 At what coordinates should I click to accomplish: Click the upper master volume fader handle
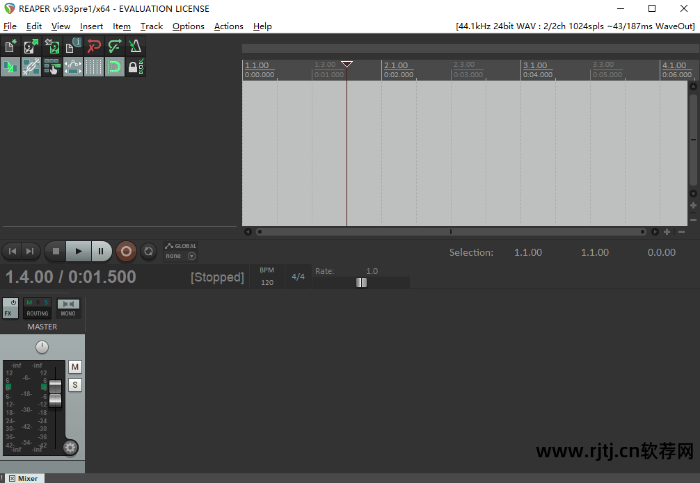[56, 386]
